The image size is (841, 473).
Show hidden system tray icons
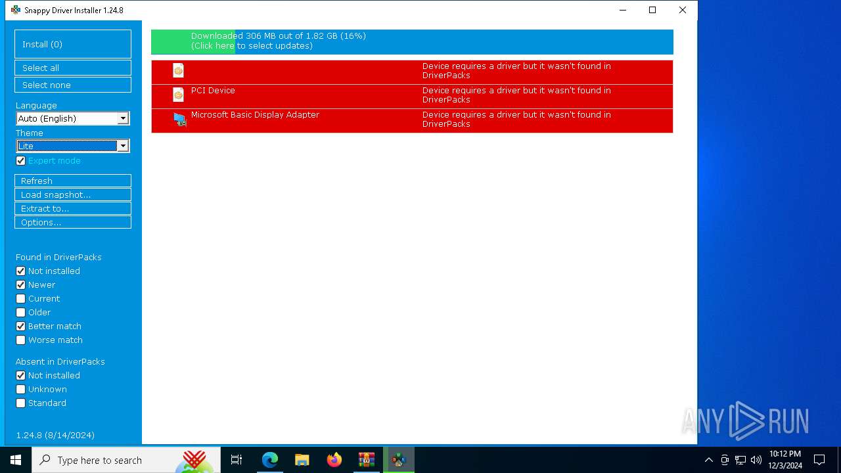pos(708,460)
